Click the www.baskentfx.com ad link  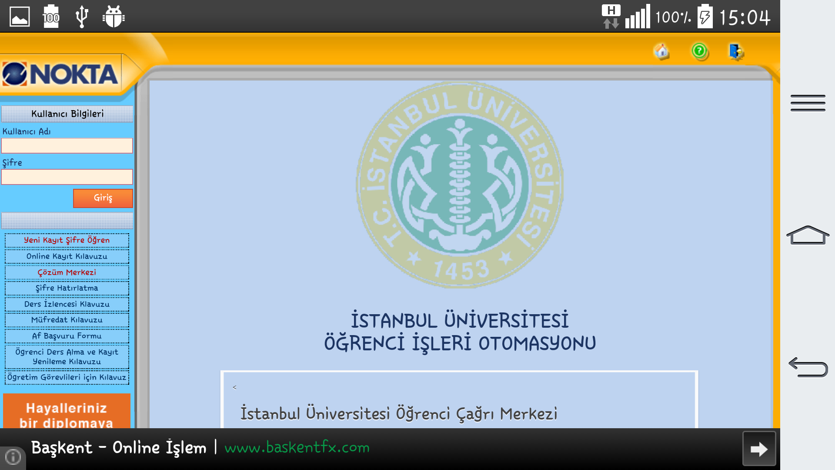tap(297, 447)
